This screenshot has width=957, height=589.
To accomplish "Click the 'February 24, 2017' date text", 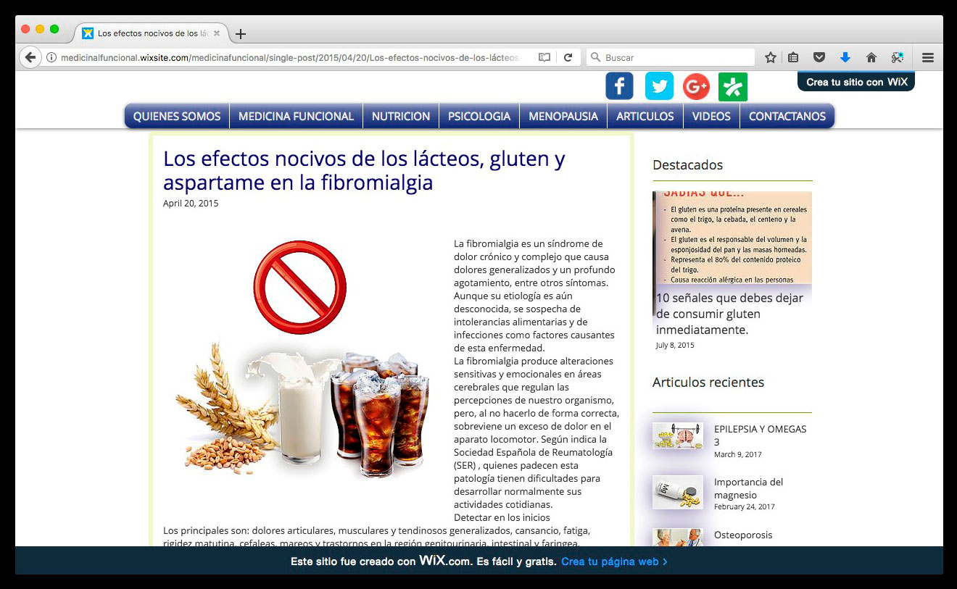I will click(x=745, y=507).
